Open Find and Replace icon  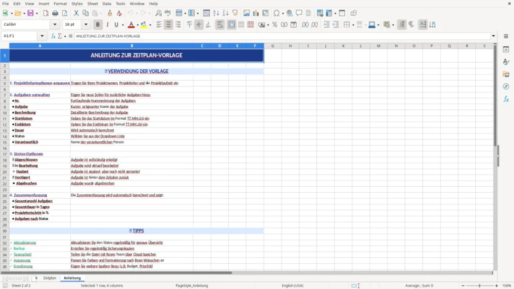tap(158, 13)
